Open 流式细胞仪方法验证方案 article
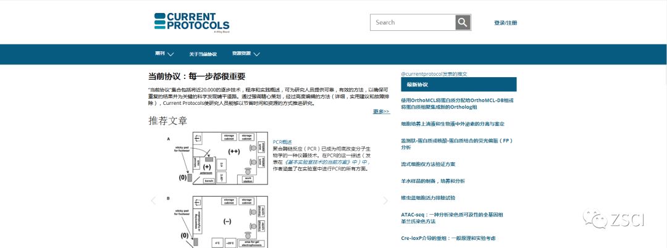The width and height of the screenshot is (667, 248). click(x=428, y=164)
